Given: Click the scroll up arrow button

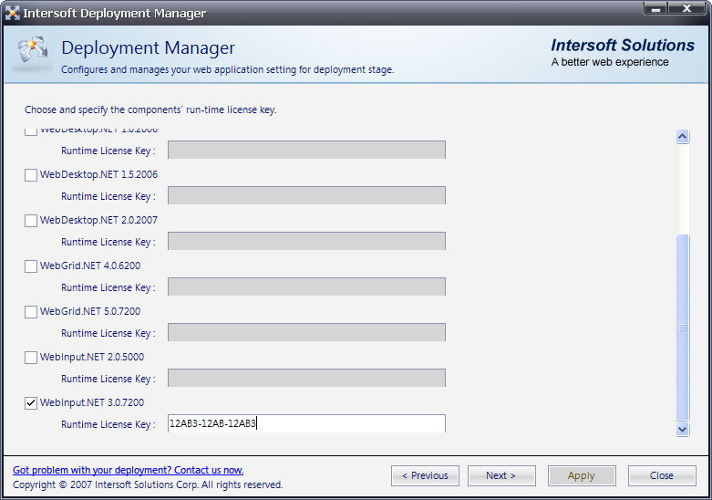Looking at the screenshot, I should point(682,137).
